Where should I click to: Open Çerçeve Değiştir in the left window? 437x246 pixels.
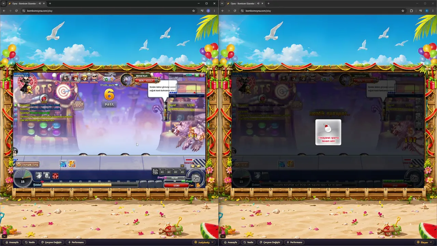coord(51,242)
